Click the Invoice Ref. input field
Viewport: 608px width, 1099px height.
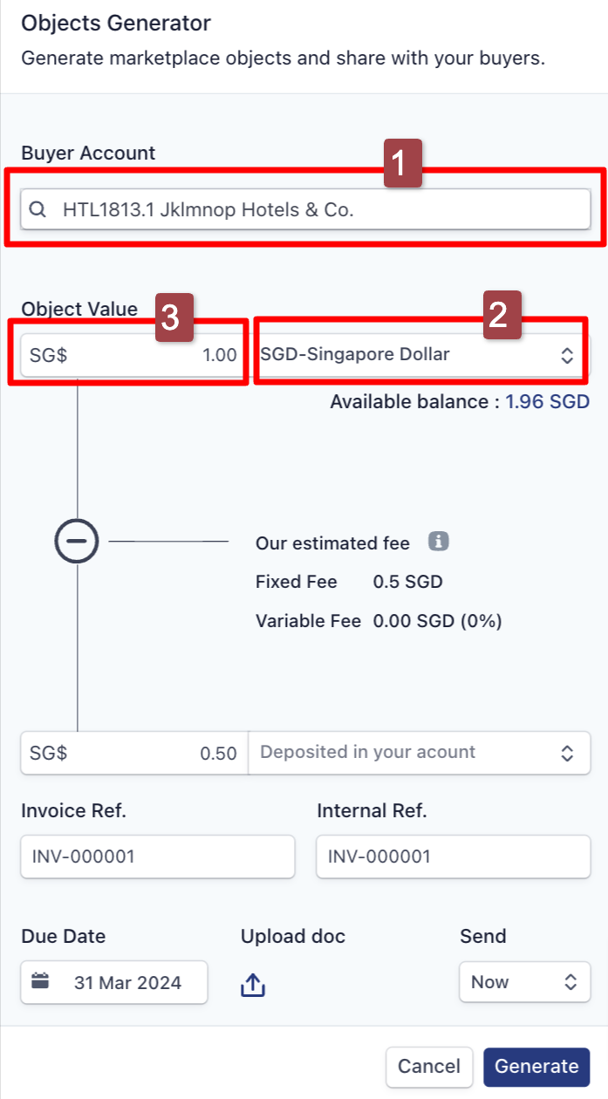click(158, 857)
